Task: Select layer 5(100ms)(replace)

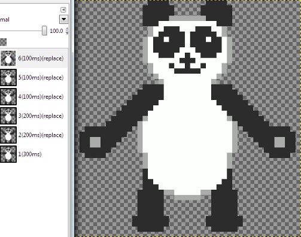Action: 34,77
